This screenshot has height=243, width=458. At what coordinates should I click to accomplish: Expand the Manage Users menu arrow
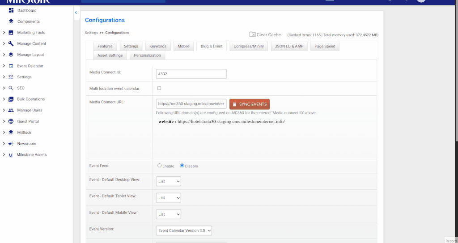tap(4, 110)
